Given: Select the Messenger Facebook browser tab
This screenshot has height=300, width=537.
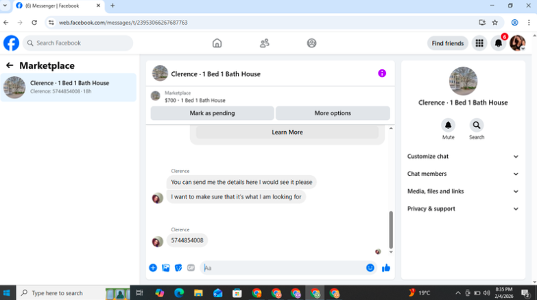Looking at the screenshot, I should pyautogui.click(x=58, y=5).
